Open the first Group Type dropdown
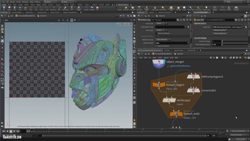Image resolution: width=250 pixels, height=141 pixels. pos(161,23)
